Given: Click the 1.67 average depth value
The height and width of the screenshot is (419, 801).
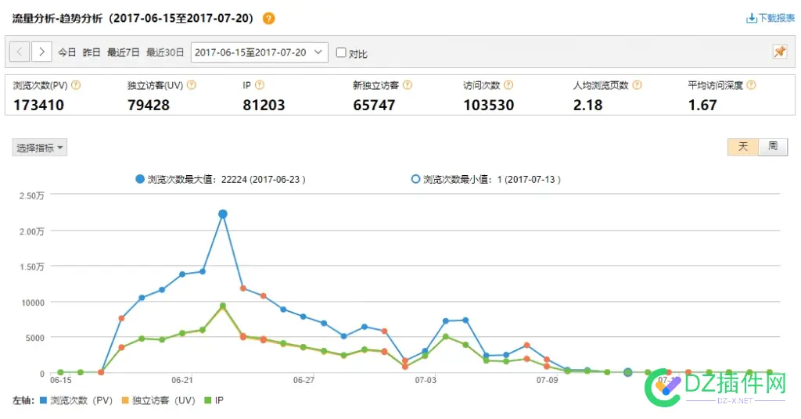Looking at the screenshot, I should coord(702,105).
